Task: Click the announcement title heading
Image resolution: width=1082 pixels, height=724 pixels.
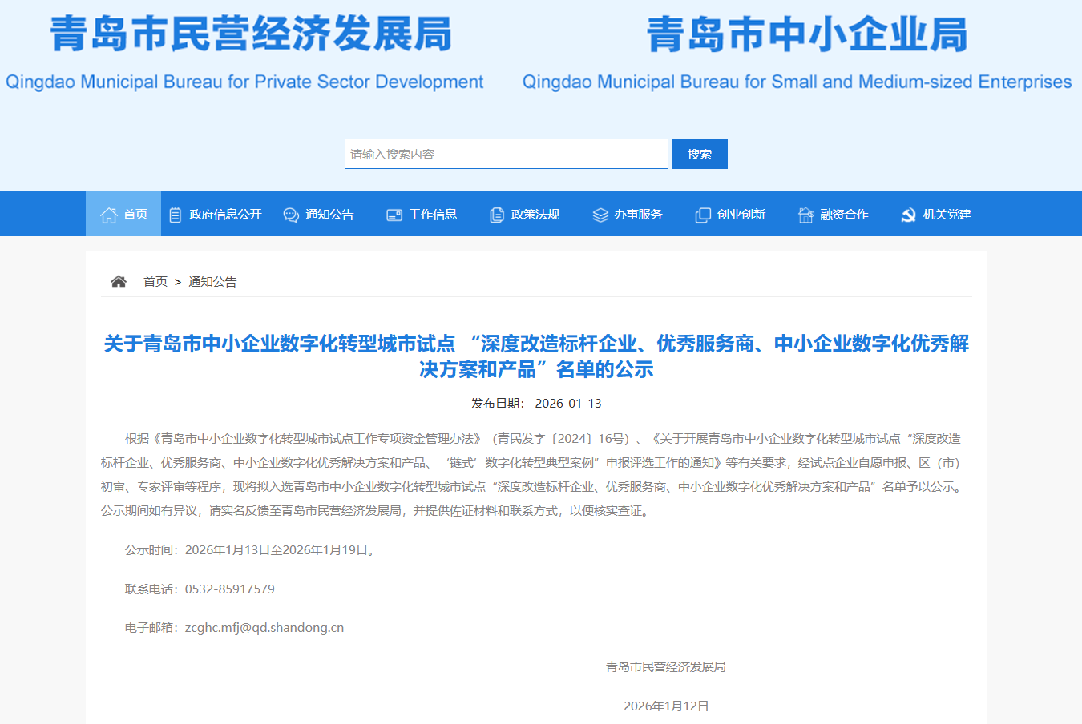Action: click(x=541, y=357)
